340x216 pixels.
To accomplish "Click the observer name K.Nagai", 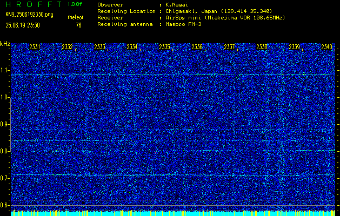I will tap(176, 4).
